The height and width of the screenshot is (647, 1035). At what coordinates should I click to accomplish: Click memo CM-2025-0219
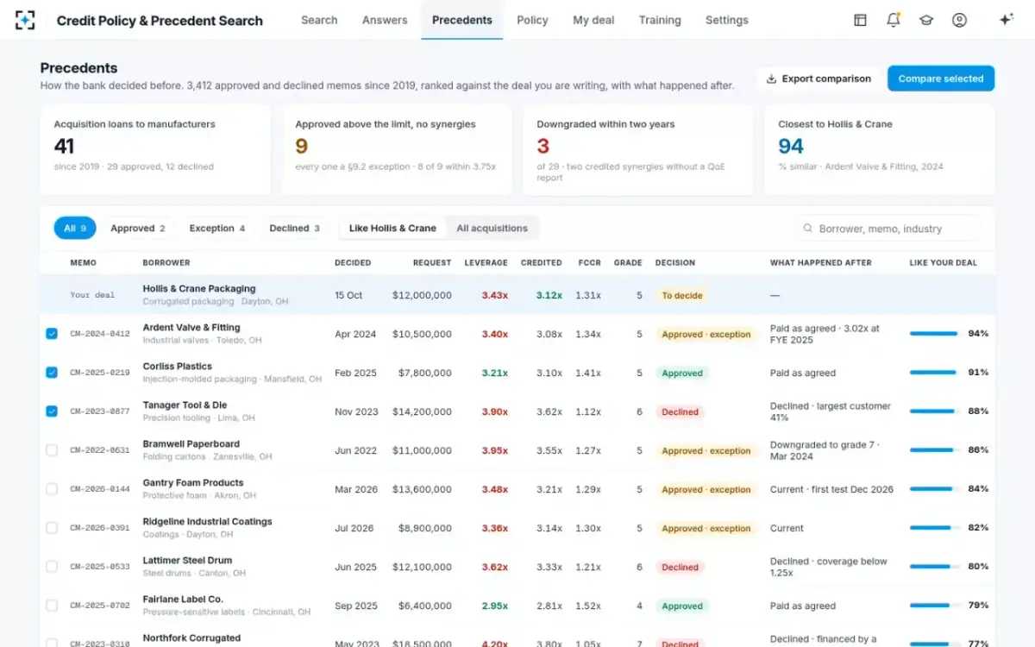coord(100,373)
